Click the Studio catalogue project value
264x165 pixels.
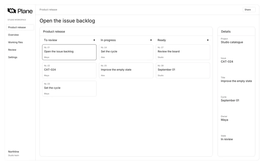point(232,42)
